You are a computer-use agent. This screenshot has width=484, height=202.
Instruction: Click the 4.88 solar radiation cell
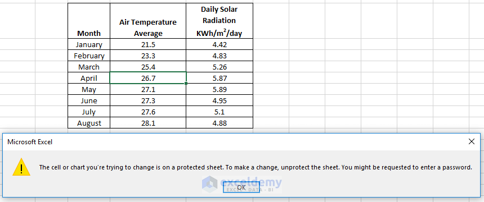point(219,123)
